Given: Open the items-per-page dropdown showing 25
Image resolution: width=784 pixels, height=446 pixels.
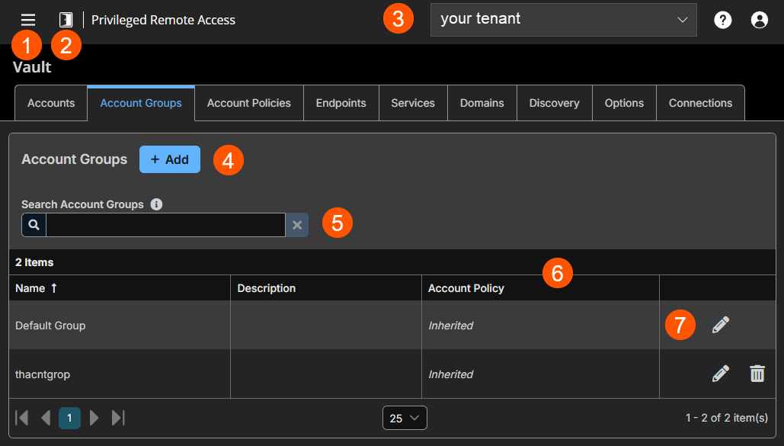Looking at the screenshot, I should pyautogui.click(x=404, y=418).
